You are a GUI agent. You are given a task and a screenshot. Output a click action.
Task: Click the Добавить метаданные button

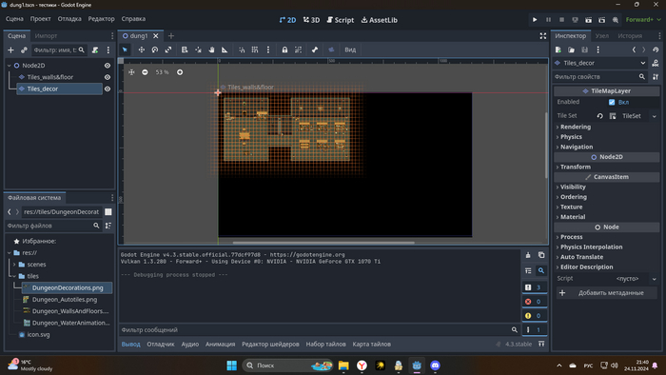pos(607,293)
